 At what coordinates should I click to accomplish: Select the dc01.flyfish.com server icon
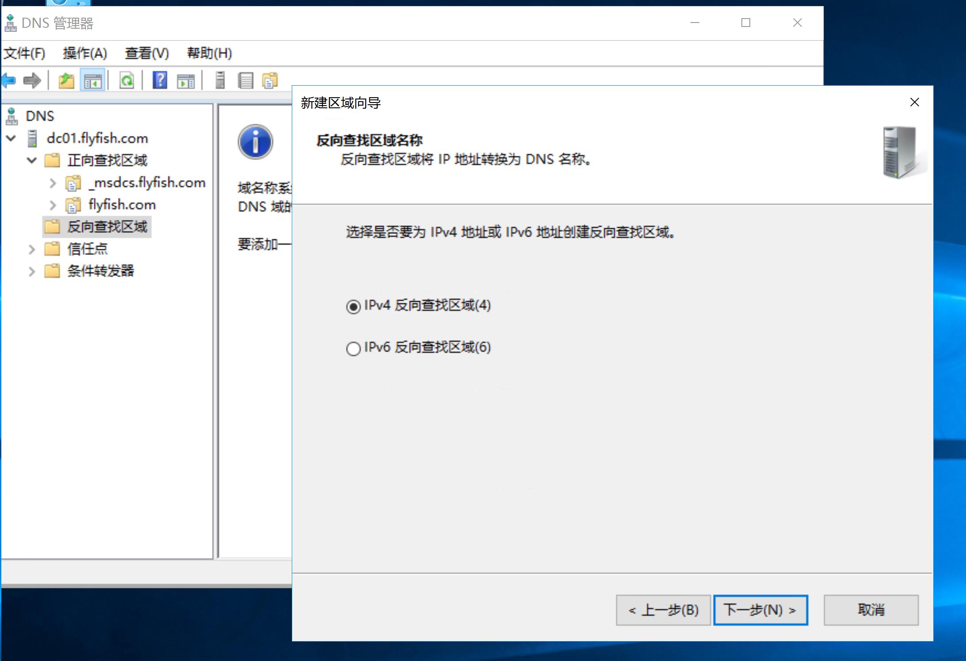click(x=32, y=138)
